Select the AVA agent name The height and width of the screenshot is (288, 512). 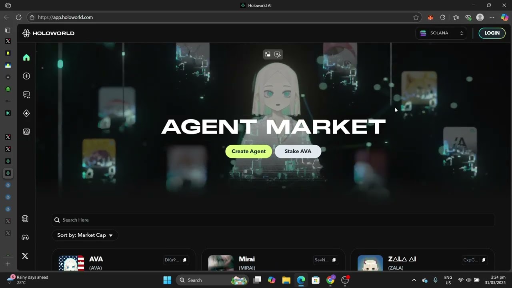(x=96, y=259)
